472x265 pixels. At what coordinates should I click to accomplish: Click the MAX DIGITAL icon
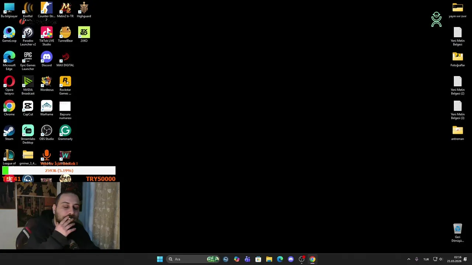click(65, 59)
